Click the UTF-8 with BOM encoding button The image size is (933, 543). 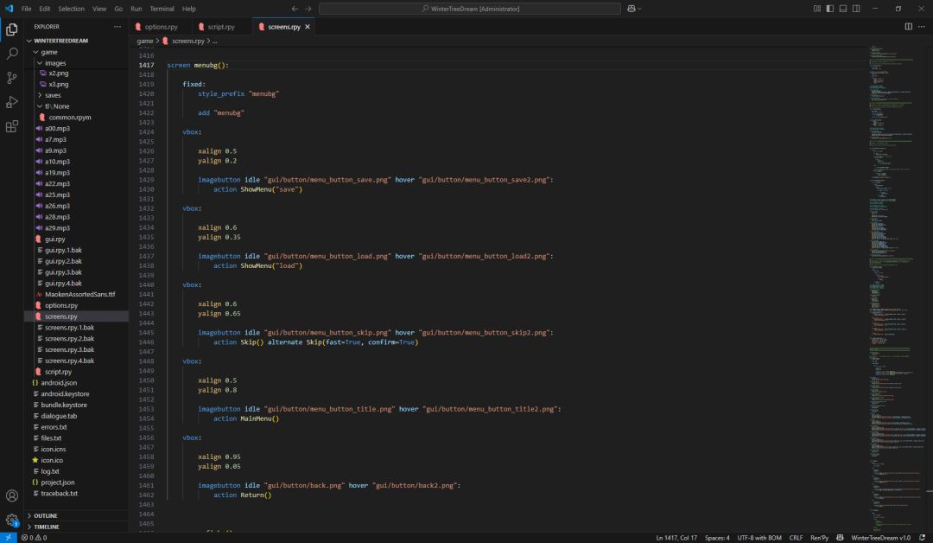(759, 538)
